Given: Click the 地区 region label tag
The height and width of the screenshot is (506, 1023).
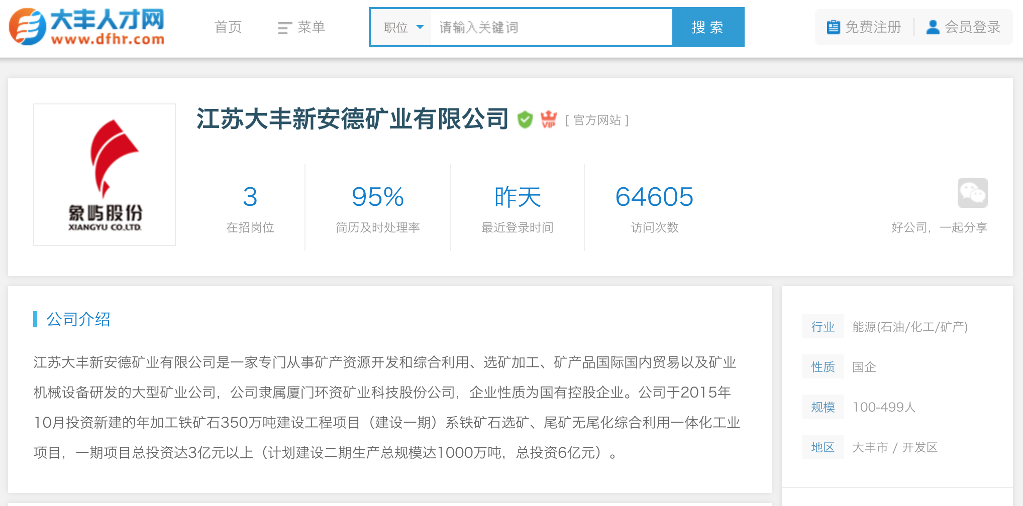Looking at the screenshot, I should click(x=823, y=447).
